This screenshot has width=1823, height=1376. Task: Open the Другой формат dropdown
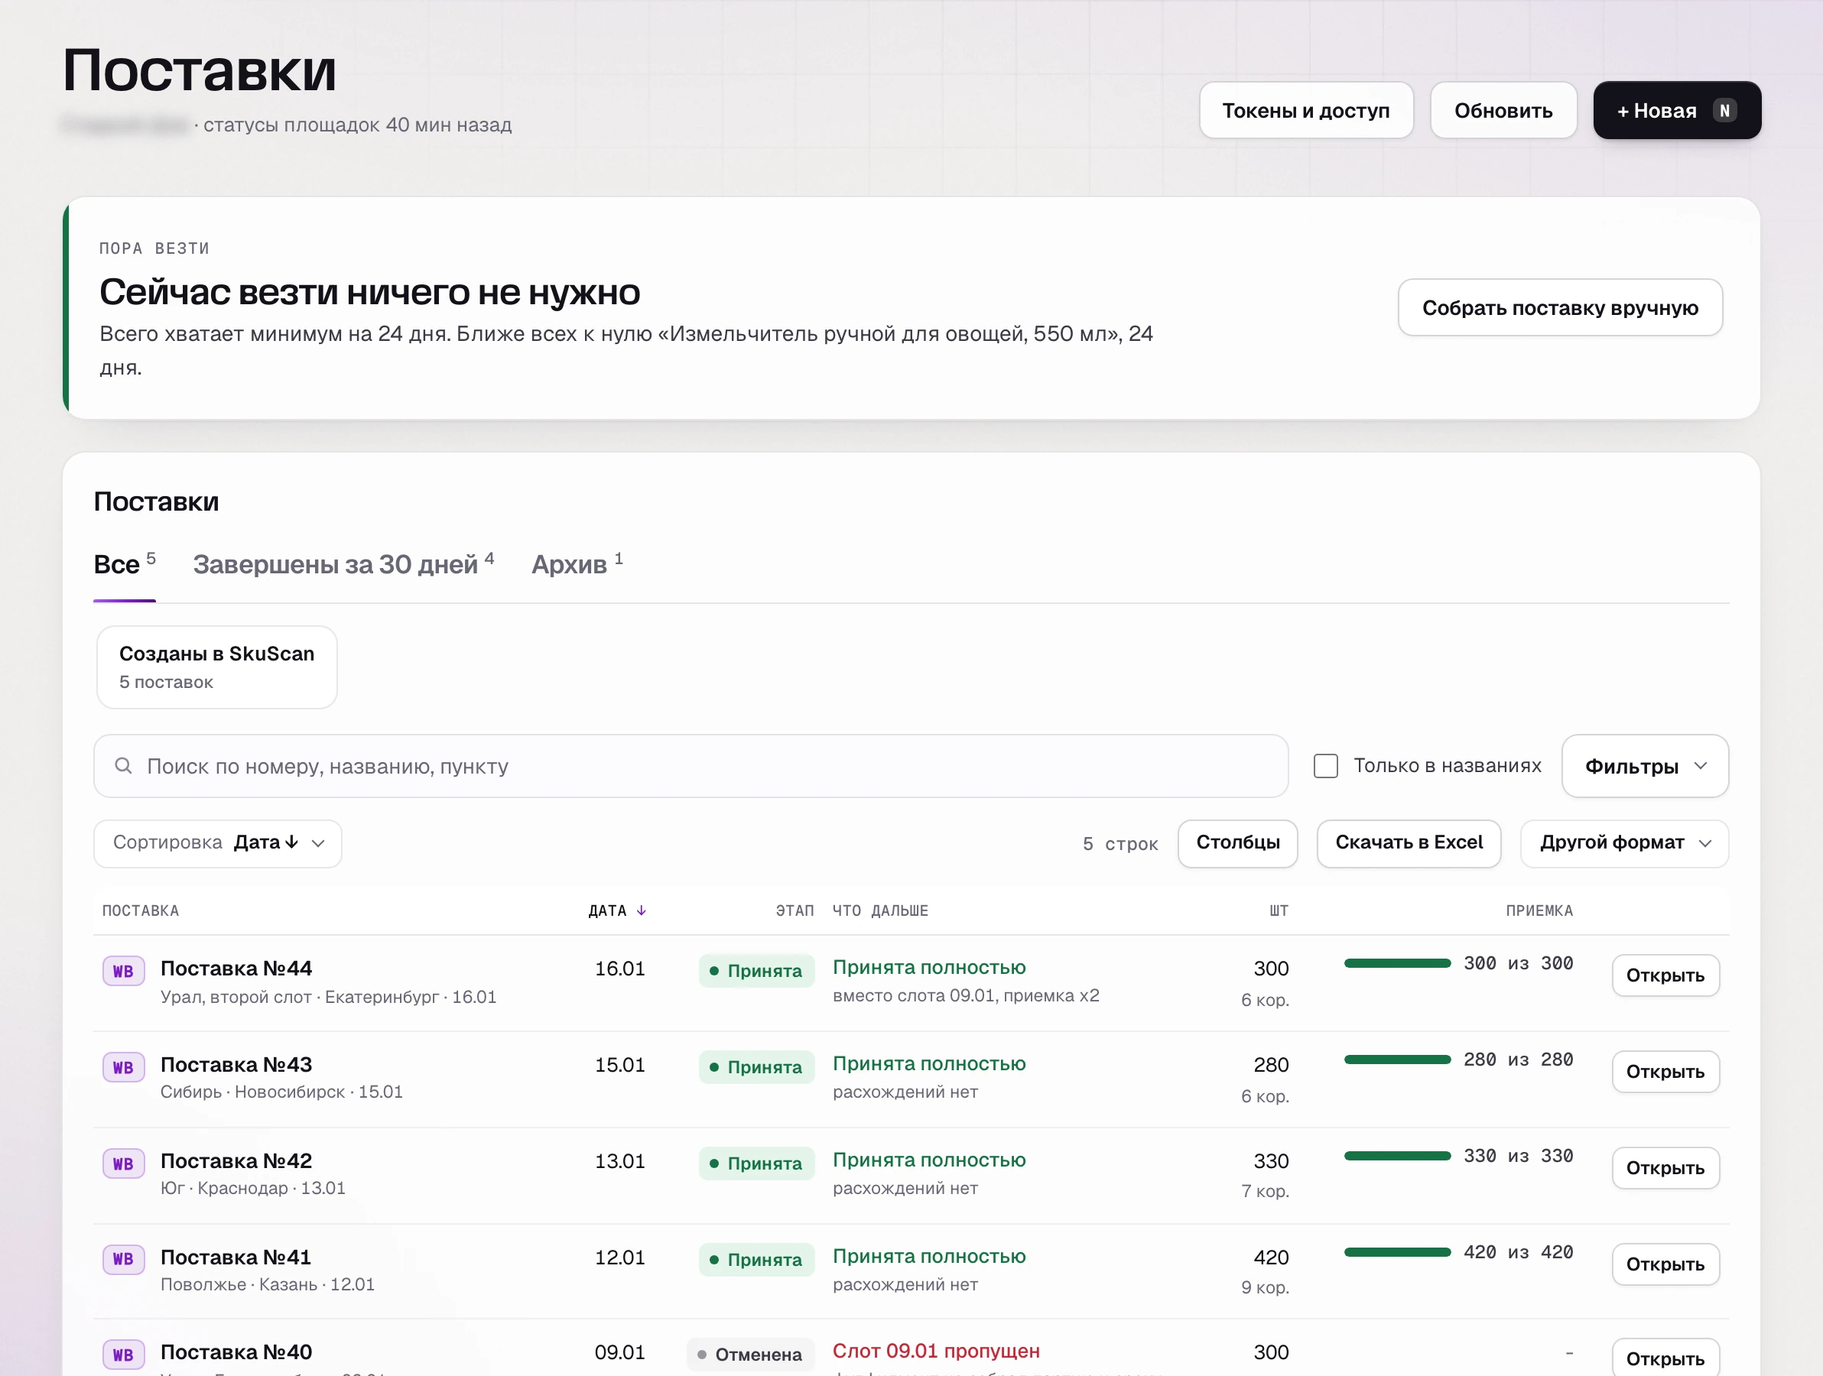click(x=1623, y=843)
